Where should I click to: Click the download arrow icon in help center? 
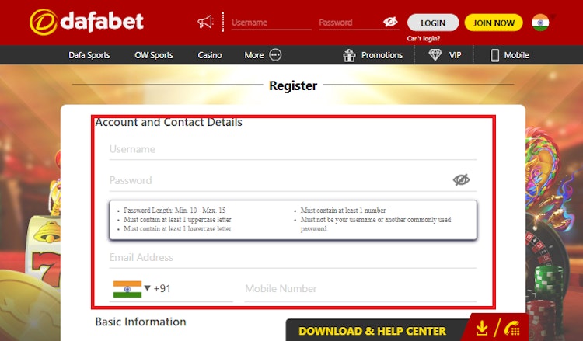coord(482,328)
